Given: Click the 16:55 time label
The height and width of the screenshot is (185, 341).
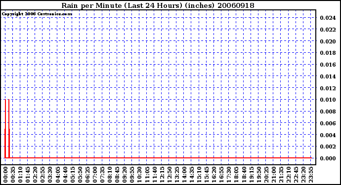Looking at the screenshot, I should (221, 175).
